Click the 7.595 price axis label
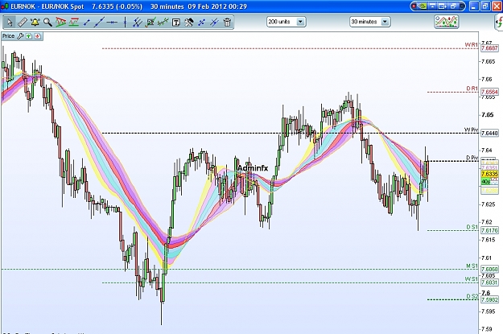Viewport: 503px width, 334px height. point(488,311)
